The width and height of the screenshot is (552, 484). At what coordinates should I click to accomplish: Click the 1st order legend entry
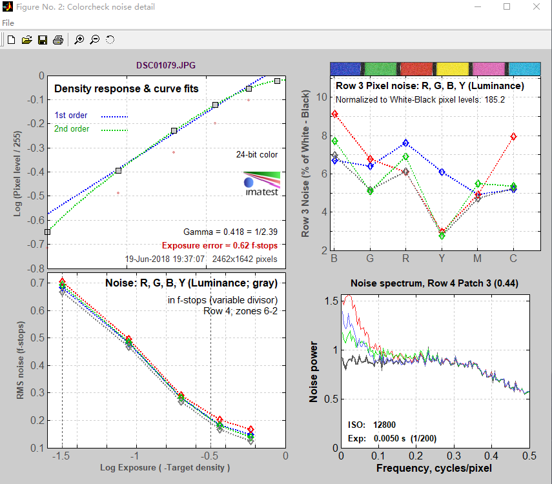tap(71, 116)
